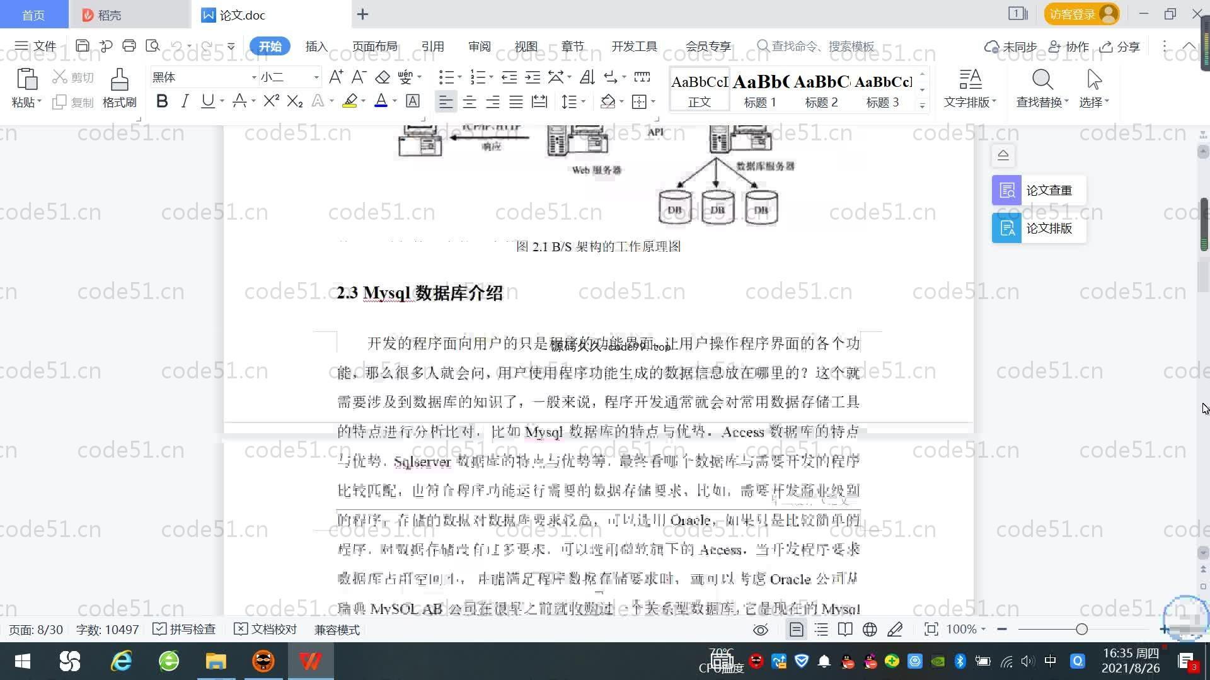Expand the styles gallery
This screenshot has width=1210, height=680.
922,106
